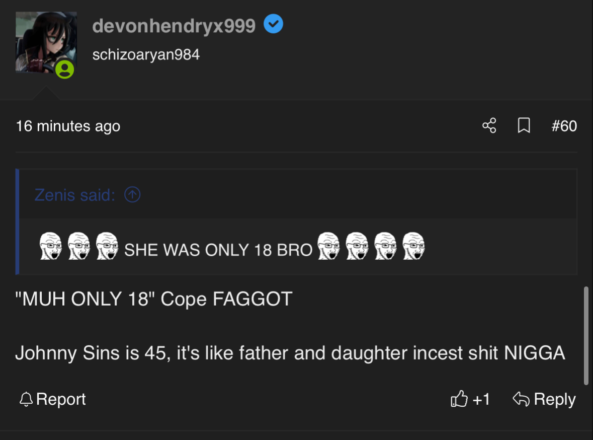Screen dimensions: 593x440
Task: View the +1 reaction count
Action: coord(481,399)
